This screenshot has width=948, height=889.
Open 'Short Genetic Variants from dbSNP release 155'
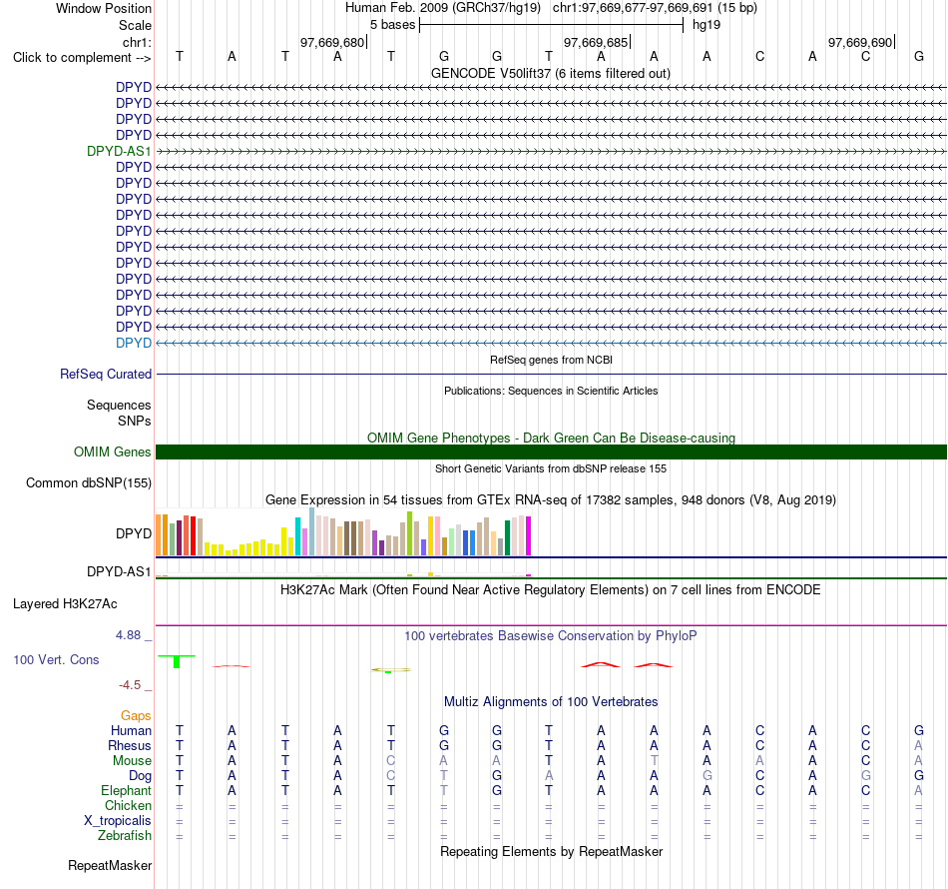(551, 468)
